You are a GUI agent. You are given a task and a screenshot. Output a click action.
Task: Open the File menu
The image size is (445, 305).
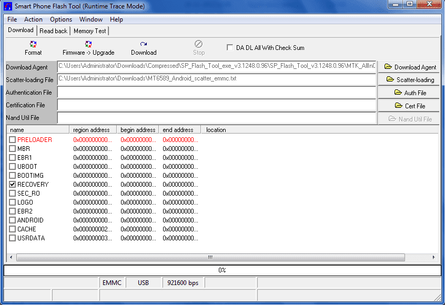coord(12,19)
